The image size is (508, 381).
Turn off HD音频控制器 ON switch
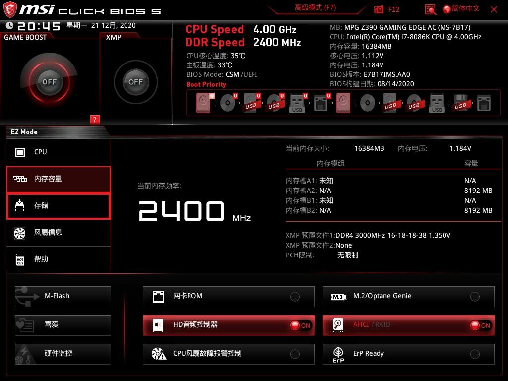pyautogui.click(x=301, y=325)
